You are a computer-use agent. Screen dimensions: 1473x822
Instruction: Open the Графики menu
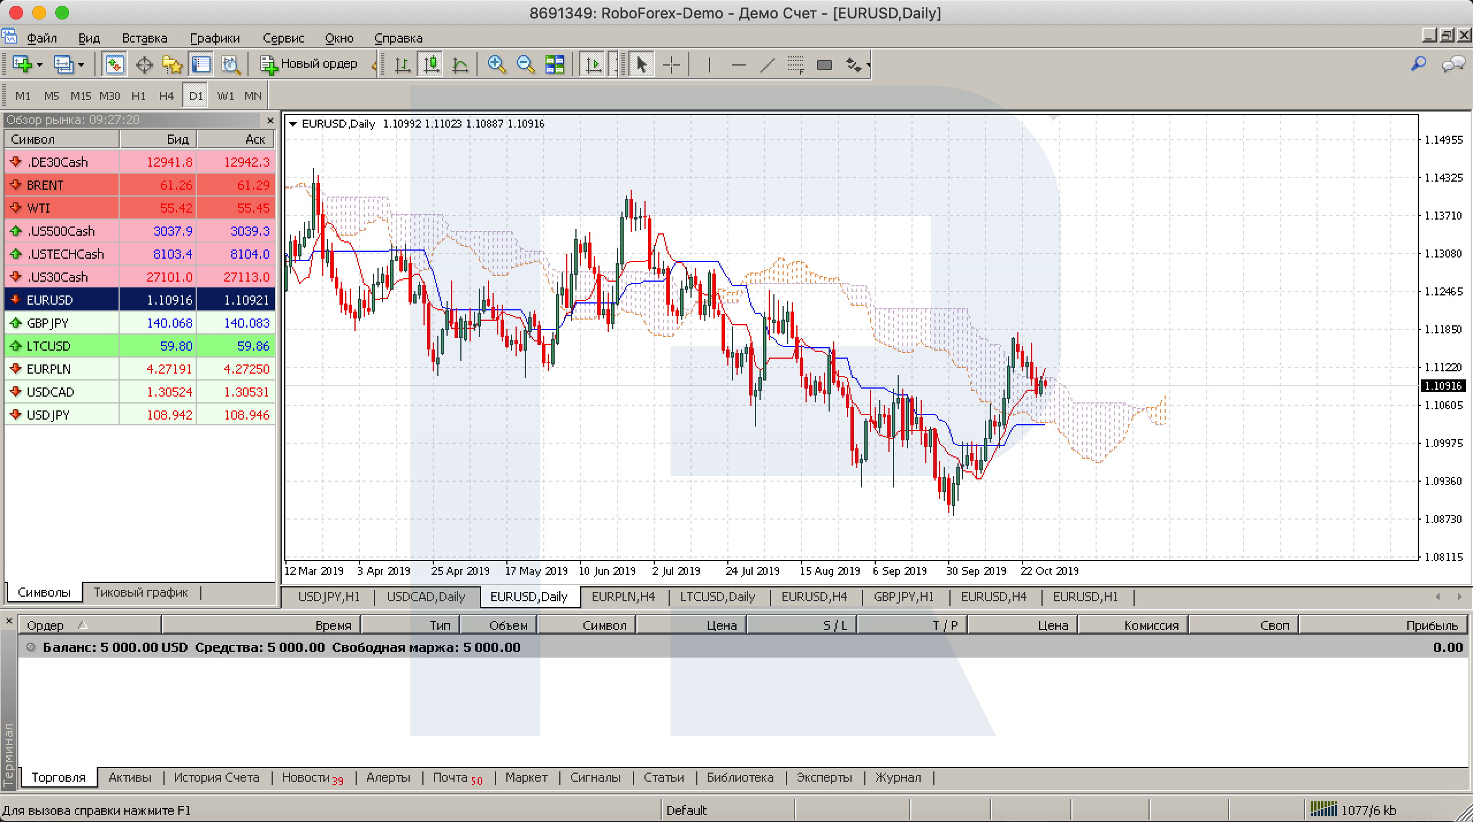click(215, 38)
